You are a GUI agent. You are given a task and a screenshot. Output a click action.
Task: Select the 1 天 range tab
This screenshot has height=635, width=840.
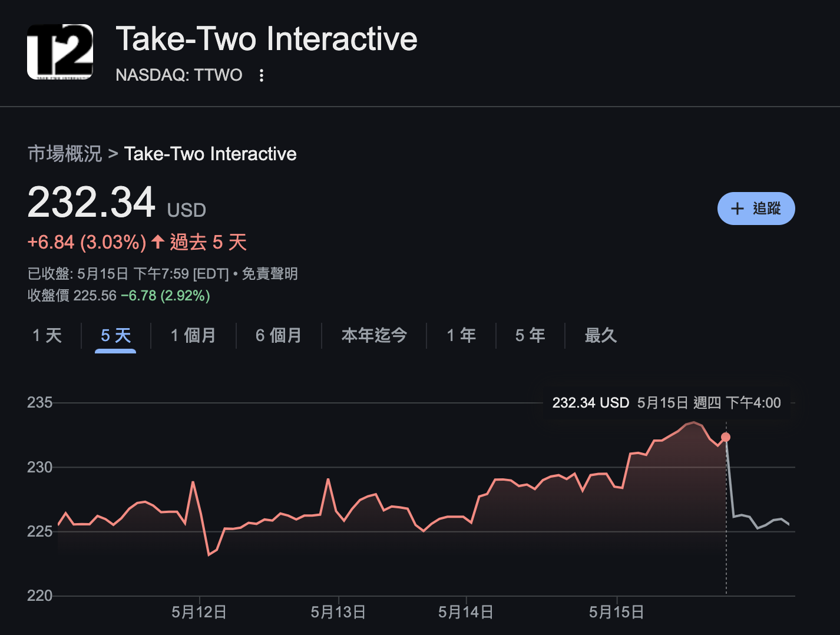coord(47,336)
